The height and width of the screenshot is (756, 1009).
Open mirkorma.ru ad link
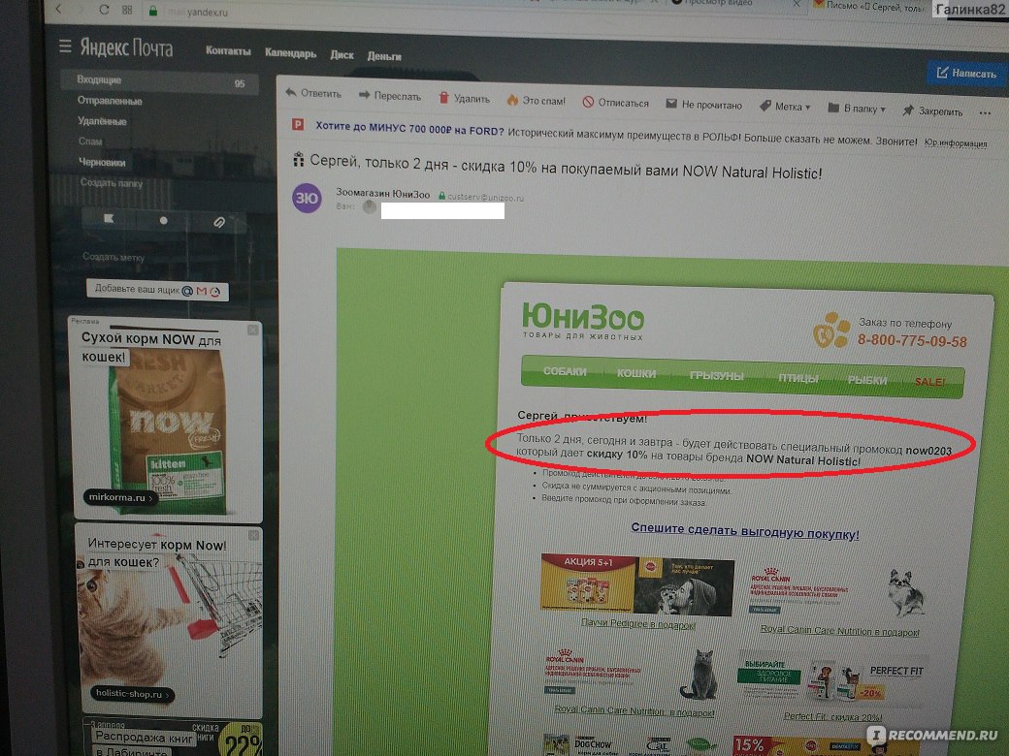click(x=120, y=497)
